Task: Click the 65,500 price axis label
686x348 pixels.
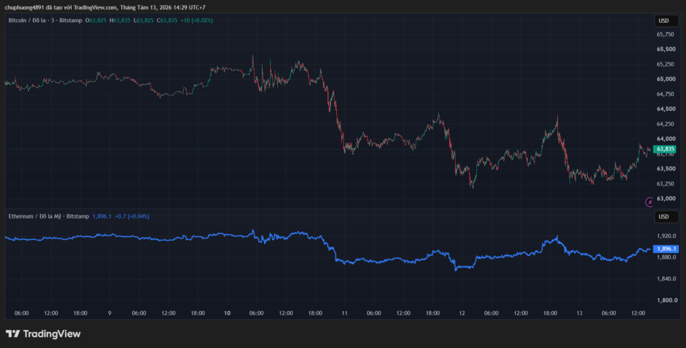Action: click(665, 49)
